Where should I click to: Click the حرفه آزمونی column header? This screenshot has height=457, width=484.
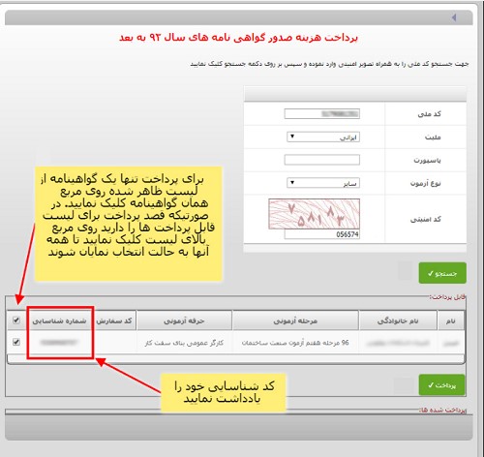click(184, 320)
